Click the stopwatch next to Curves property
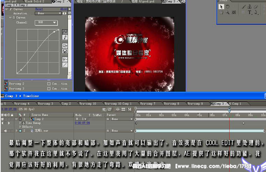 14,18
